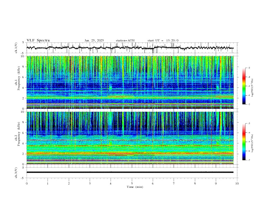Click time axis tick label "10"
This screenshot has height=206, width=267.
(237, 183)
